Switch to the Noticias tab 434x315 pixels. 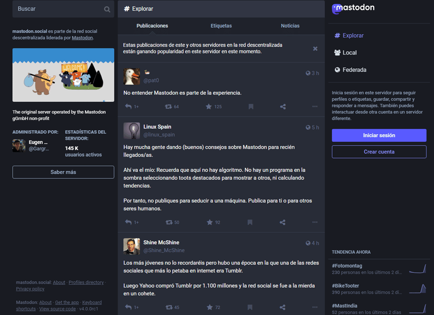point(290,26)
